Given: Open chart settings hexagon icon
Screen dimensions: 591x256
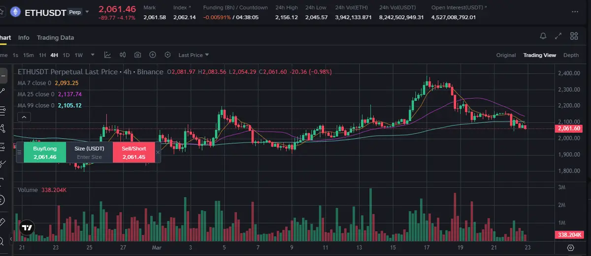Looking at the screenshot, I should point(167,55).
